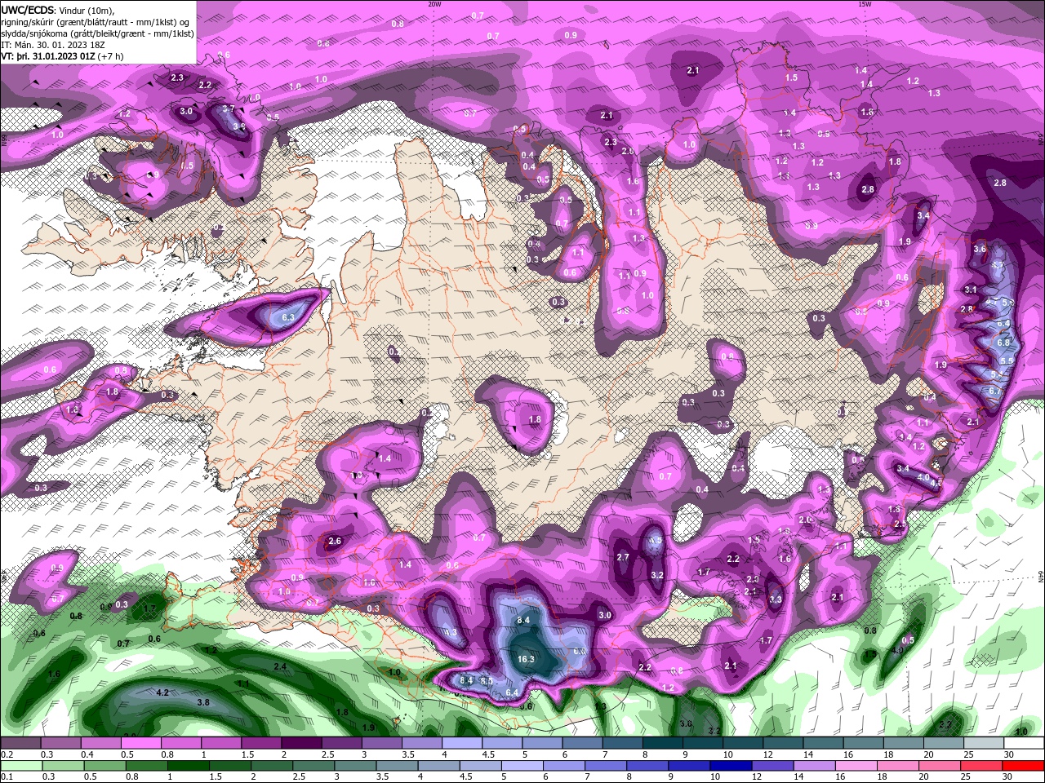Click the 6.3 value on the map

tap(288, 317)
